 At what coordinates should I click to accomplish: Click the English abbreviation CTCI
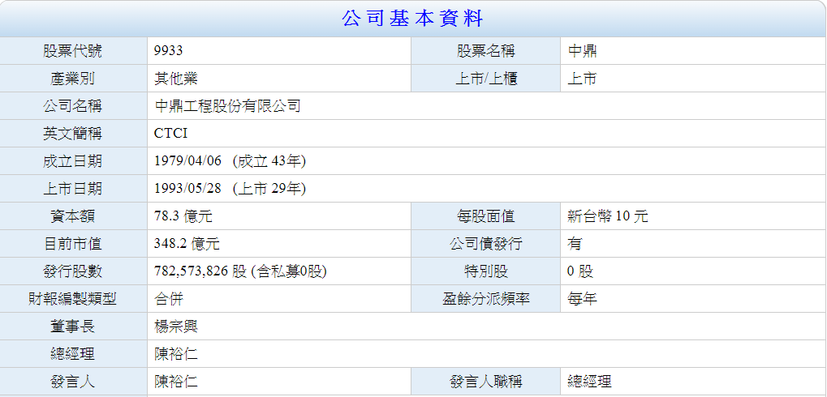(x=170, y=134)
